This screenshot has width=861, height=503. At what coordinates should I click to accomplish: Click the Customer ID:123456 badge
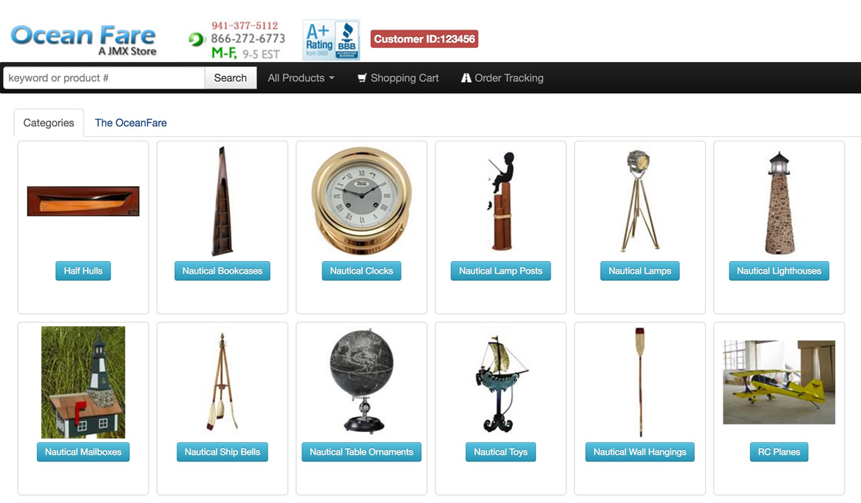(424, 39)
